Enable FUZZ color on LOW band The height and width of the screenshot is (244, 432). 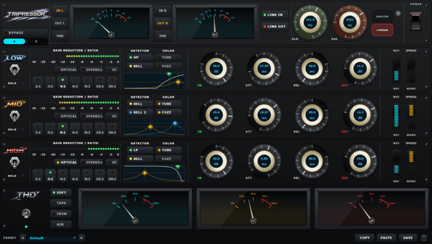click(169, 66)
